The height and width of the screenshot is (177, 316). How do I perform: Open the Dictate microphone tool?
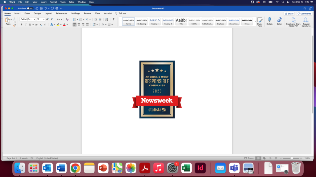269,21
